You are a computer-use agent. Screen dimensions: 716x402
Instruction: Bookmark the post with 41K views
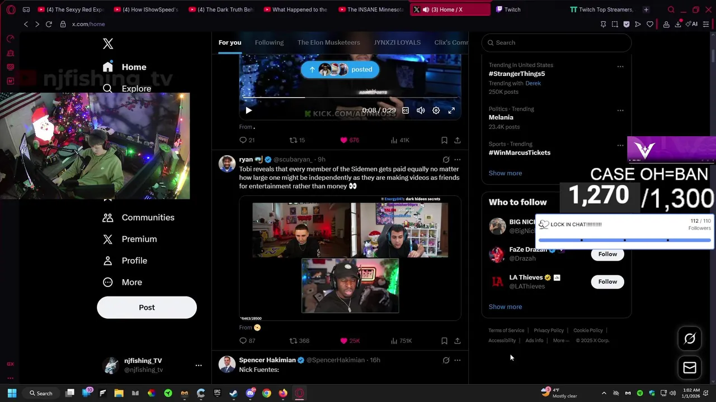coord(444,140)
